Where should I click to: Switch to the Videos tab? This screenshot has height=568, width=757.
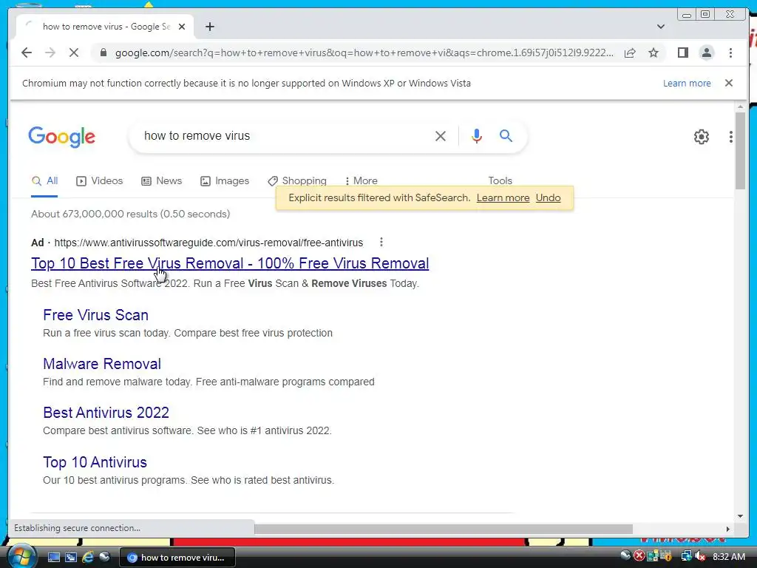point(100,181)
